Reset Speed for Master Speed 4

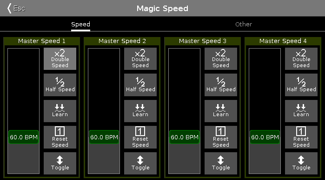[301, 137]
